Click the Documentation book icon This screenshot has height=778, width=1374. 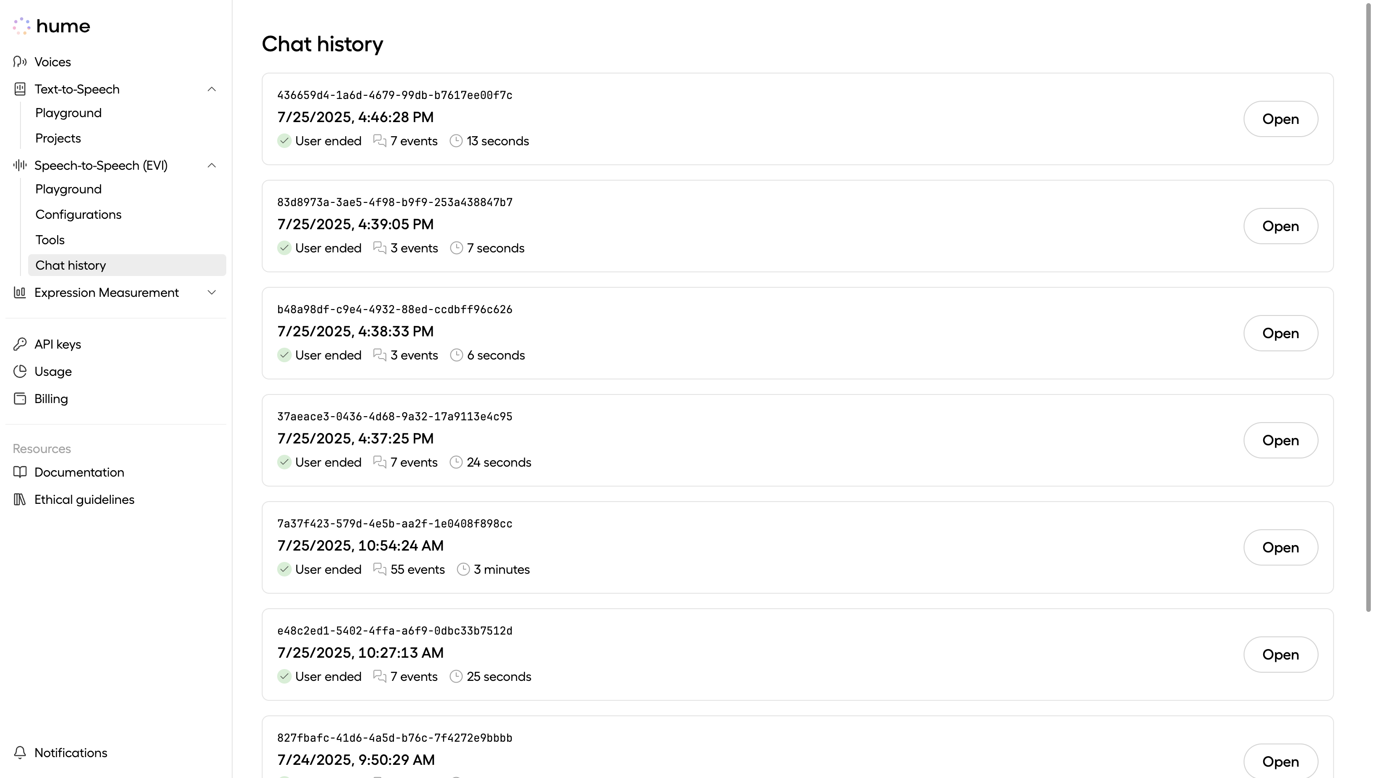click(x=20, y=473)
